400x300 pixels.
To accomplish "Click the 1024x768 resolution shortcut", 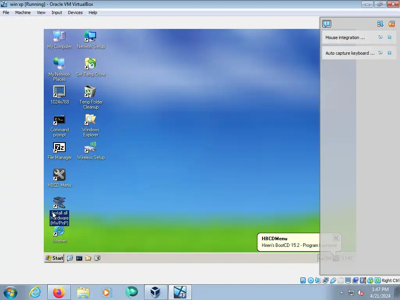I will pos(59,95).
